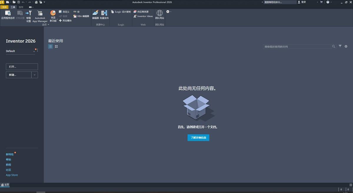Expand the 新建 dropdown arrow
The height and width of the screenshot is (193, 353).
(35, 75)
